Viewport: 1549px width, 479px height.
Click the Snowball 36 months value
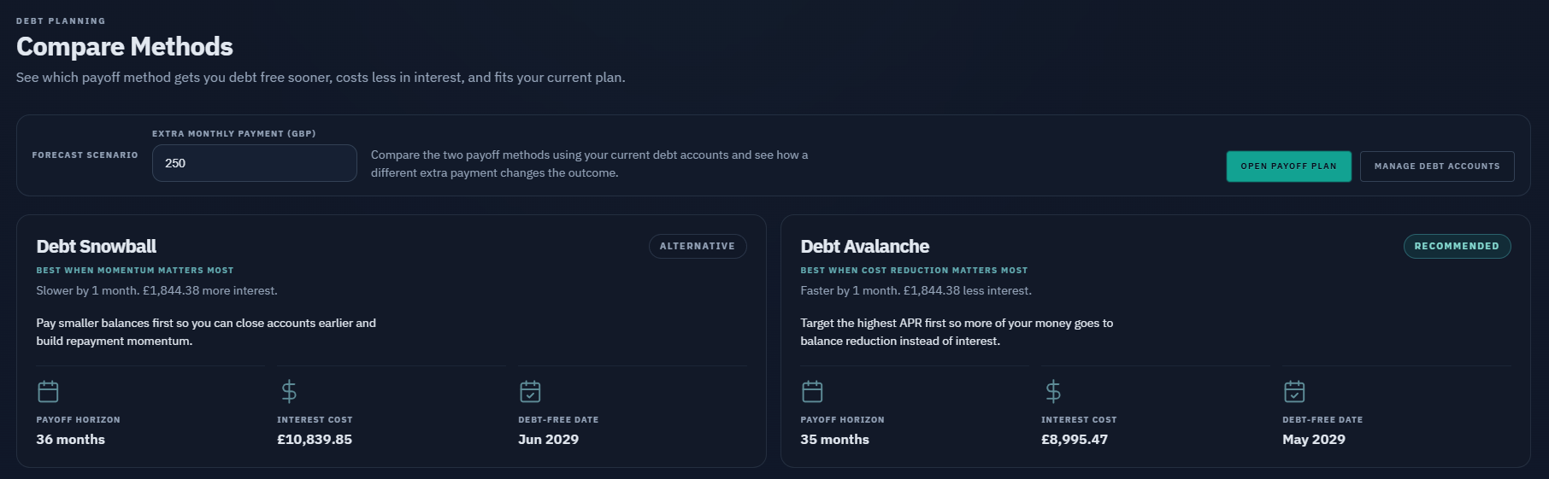[x=71, y=440]
